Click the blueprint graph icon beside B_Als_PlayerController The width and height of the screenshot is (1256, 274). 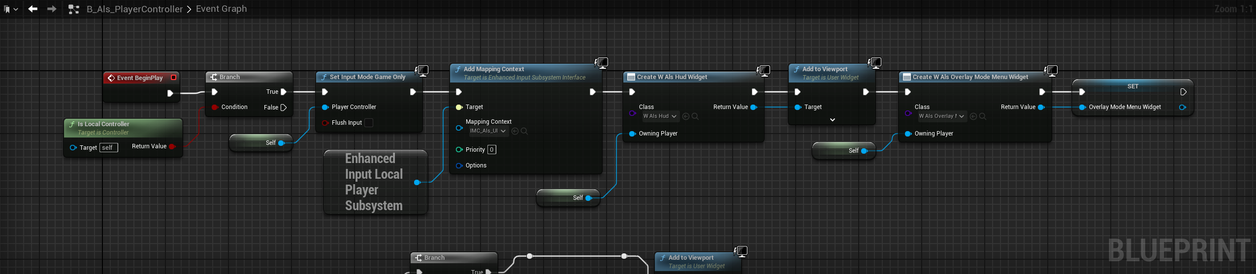[x=74, y=9]
